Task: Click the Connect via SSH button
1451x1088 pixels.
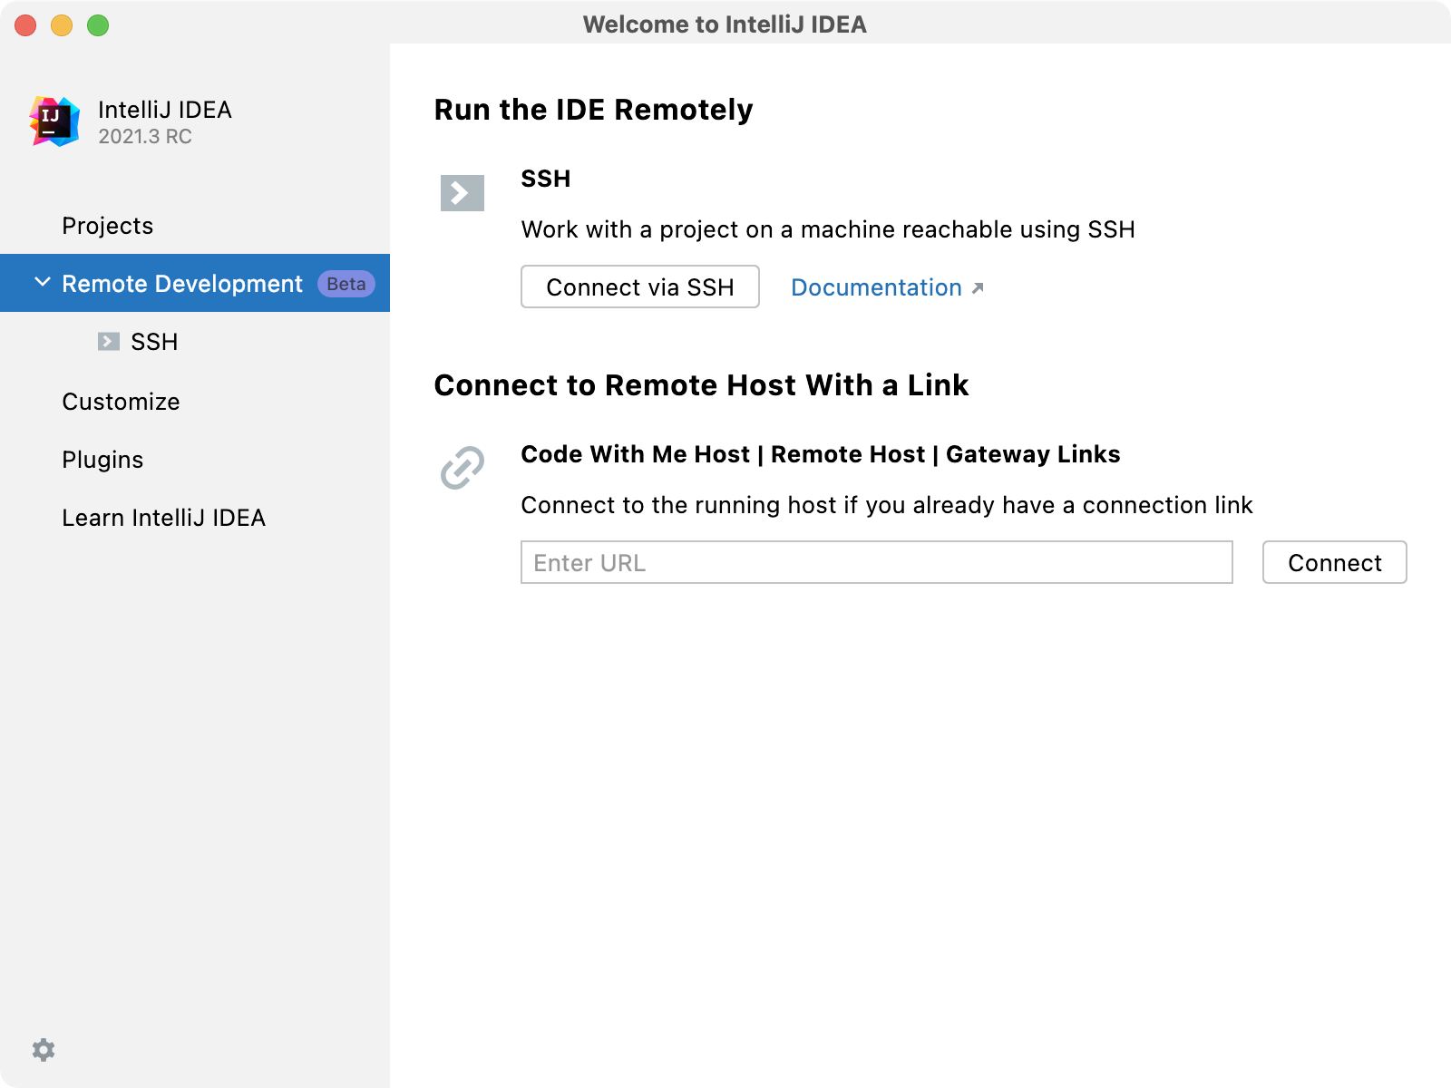Action: [640, 287]
